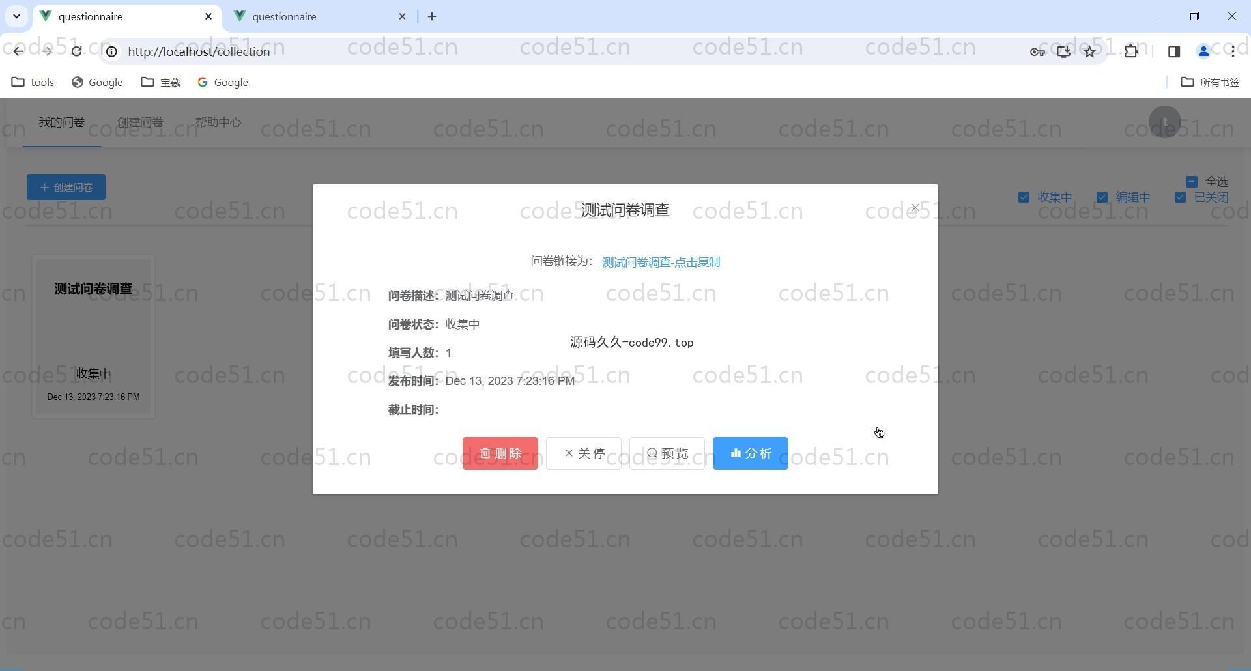Open the extensions puzzle icon
The width and height of the screenshot is (1251, 671).
coord(1131,51)
